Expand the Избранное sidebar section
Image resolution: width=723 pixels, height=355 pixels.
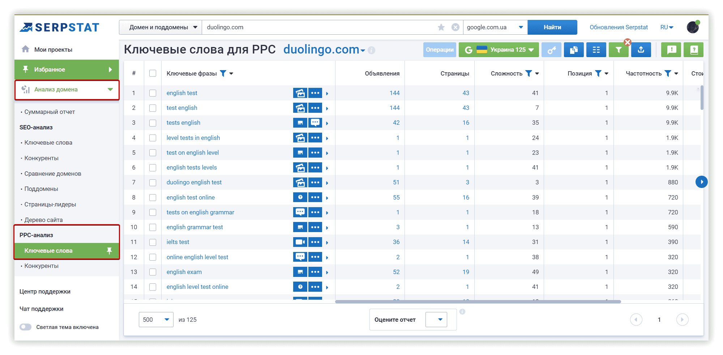67,69
